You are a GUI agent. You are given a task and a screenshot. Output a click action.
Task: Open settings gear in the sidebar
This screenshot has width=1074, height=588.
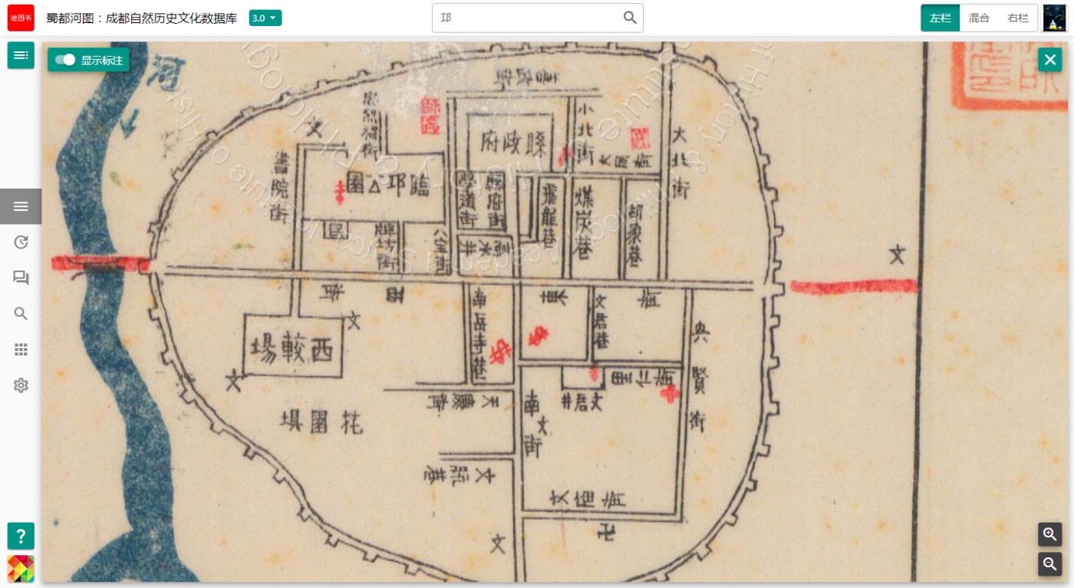21,386
